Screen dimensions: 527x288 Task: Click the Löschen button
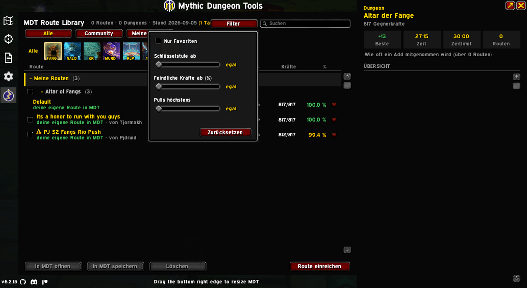[x=178, y=267]
